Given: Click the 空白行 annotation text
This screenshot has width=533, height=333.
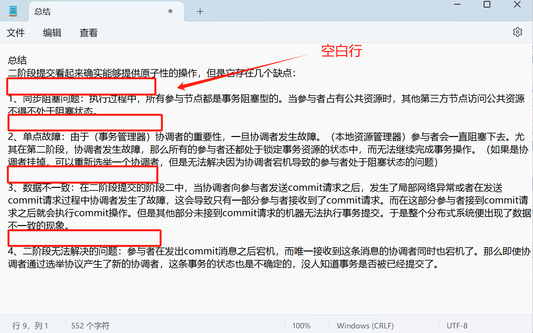Looking at the screenshot, I should (x=341, y=51).
